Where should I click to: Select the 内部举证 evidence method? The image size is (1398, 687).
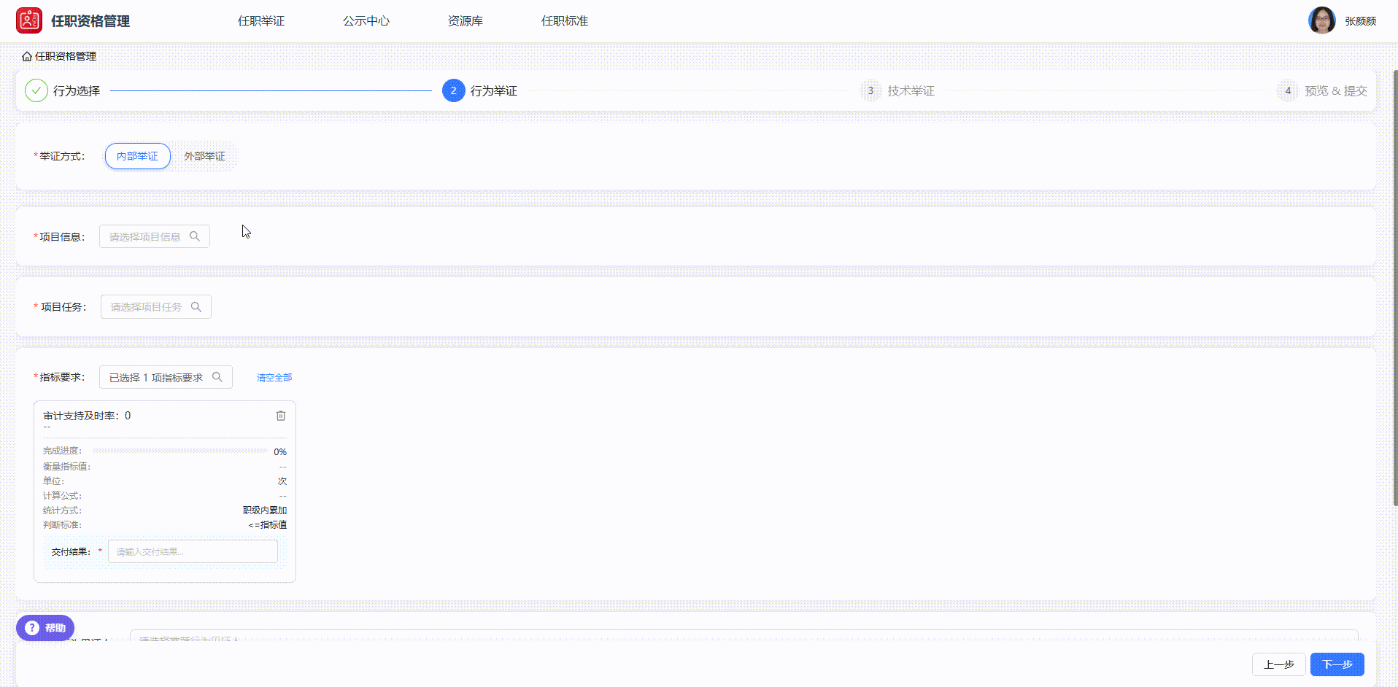pyautogui.click(x=137, y=156)
